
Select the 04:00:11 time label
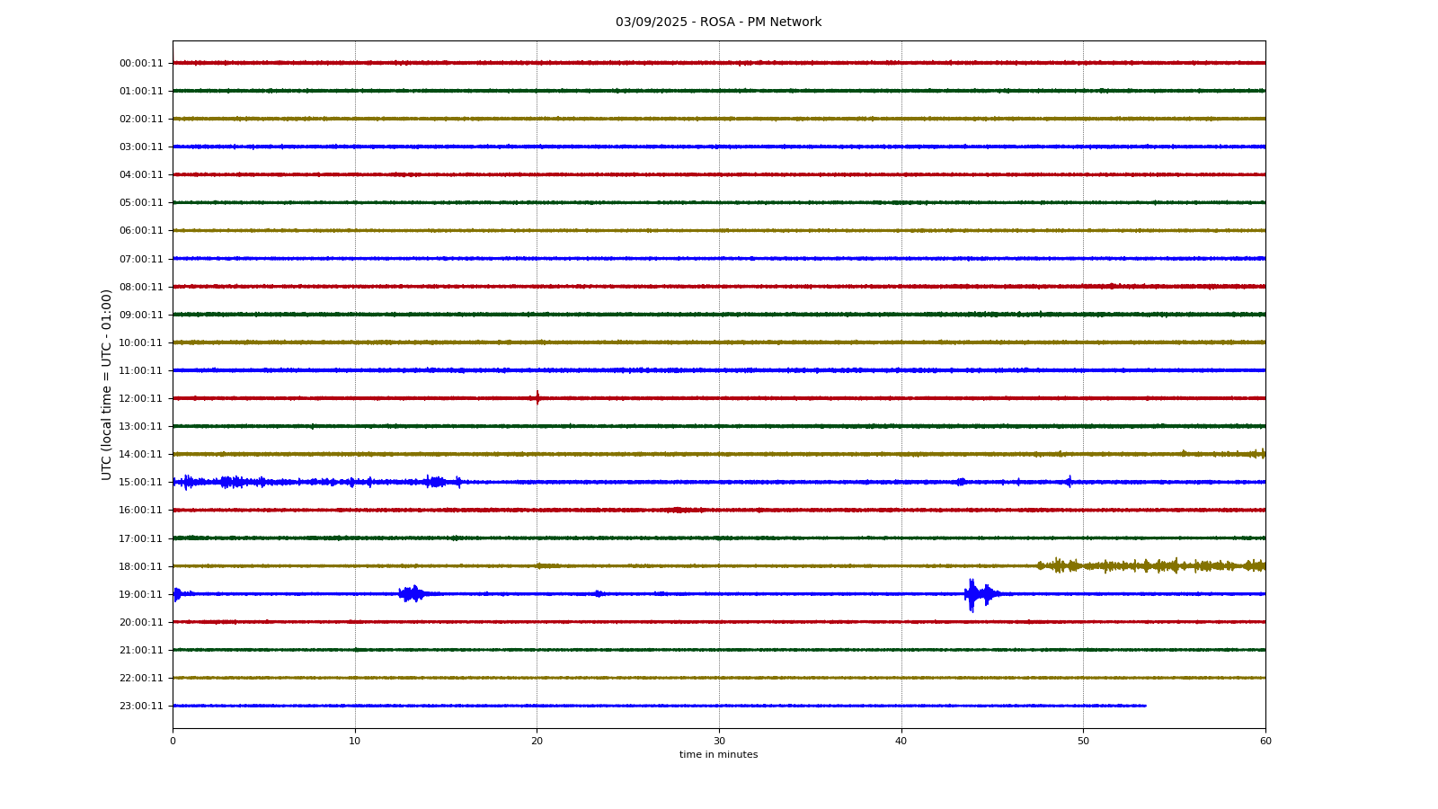coord(141,174)
